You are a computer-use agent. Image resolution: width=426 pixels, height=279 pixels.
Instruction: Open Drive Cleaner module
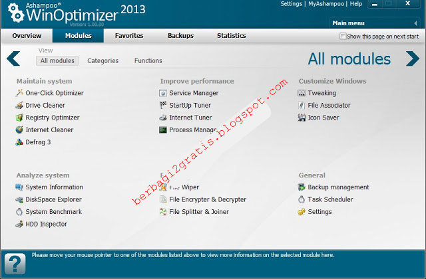coord(45,105)
